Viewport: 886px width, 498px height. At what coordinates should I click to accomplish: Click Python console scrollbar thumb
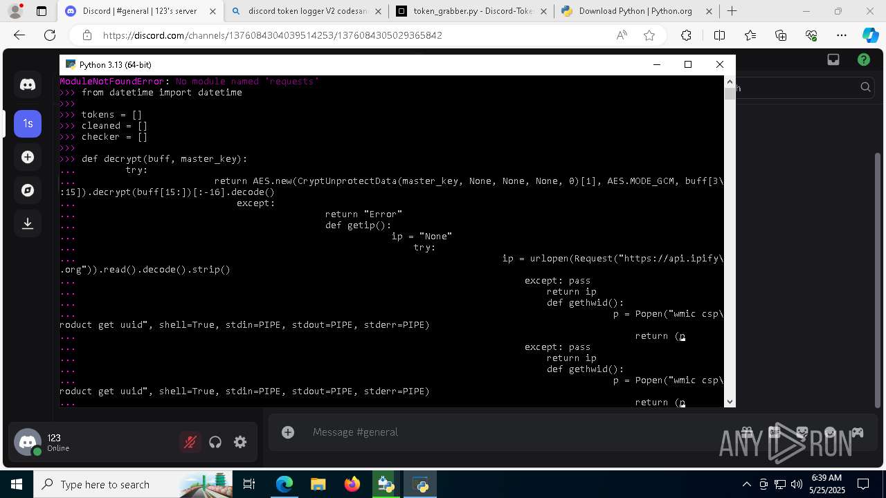click(x=730, y=93)
